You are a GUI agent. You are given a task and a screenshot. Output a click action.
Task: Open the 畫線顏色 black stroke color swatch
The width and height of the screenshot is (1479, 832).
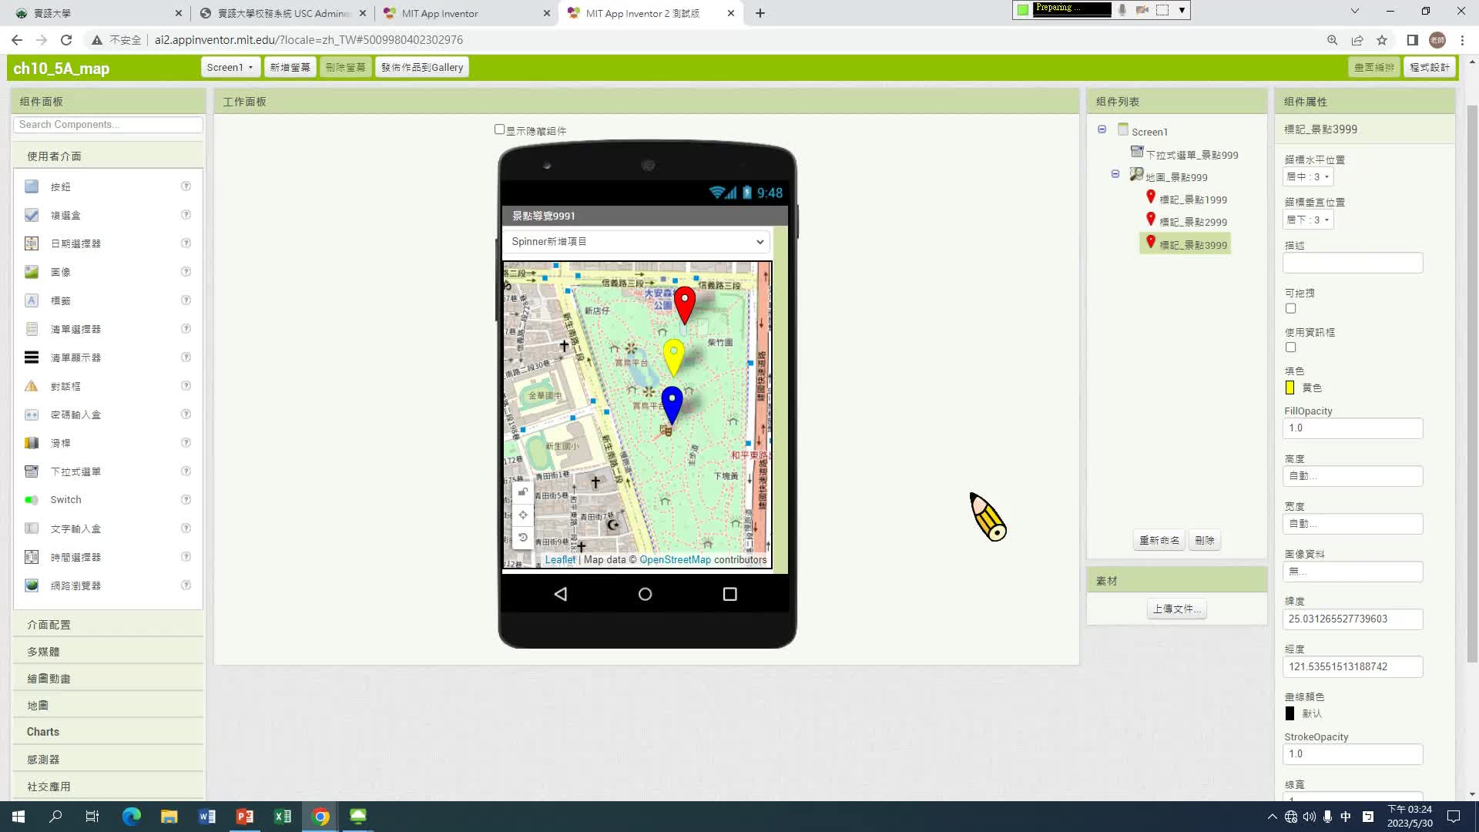click(1290, 713)
